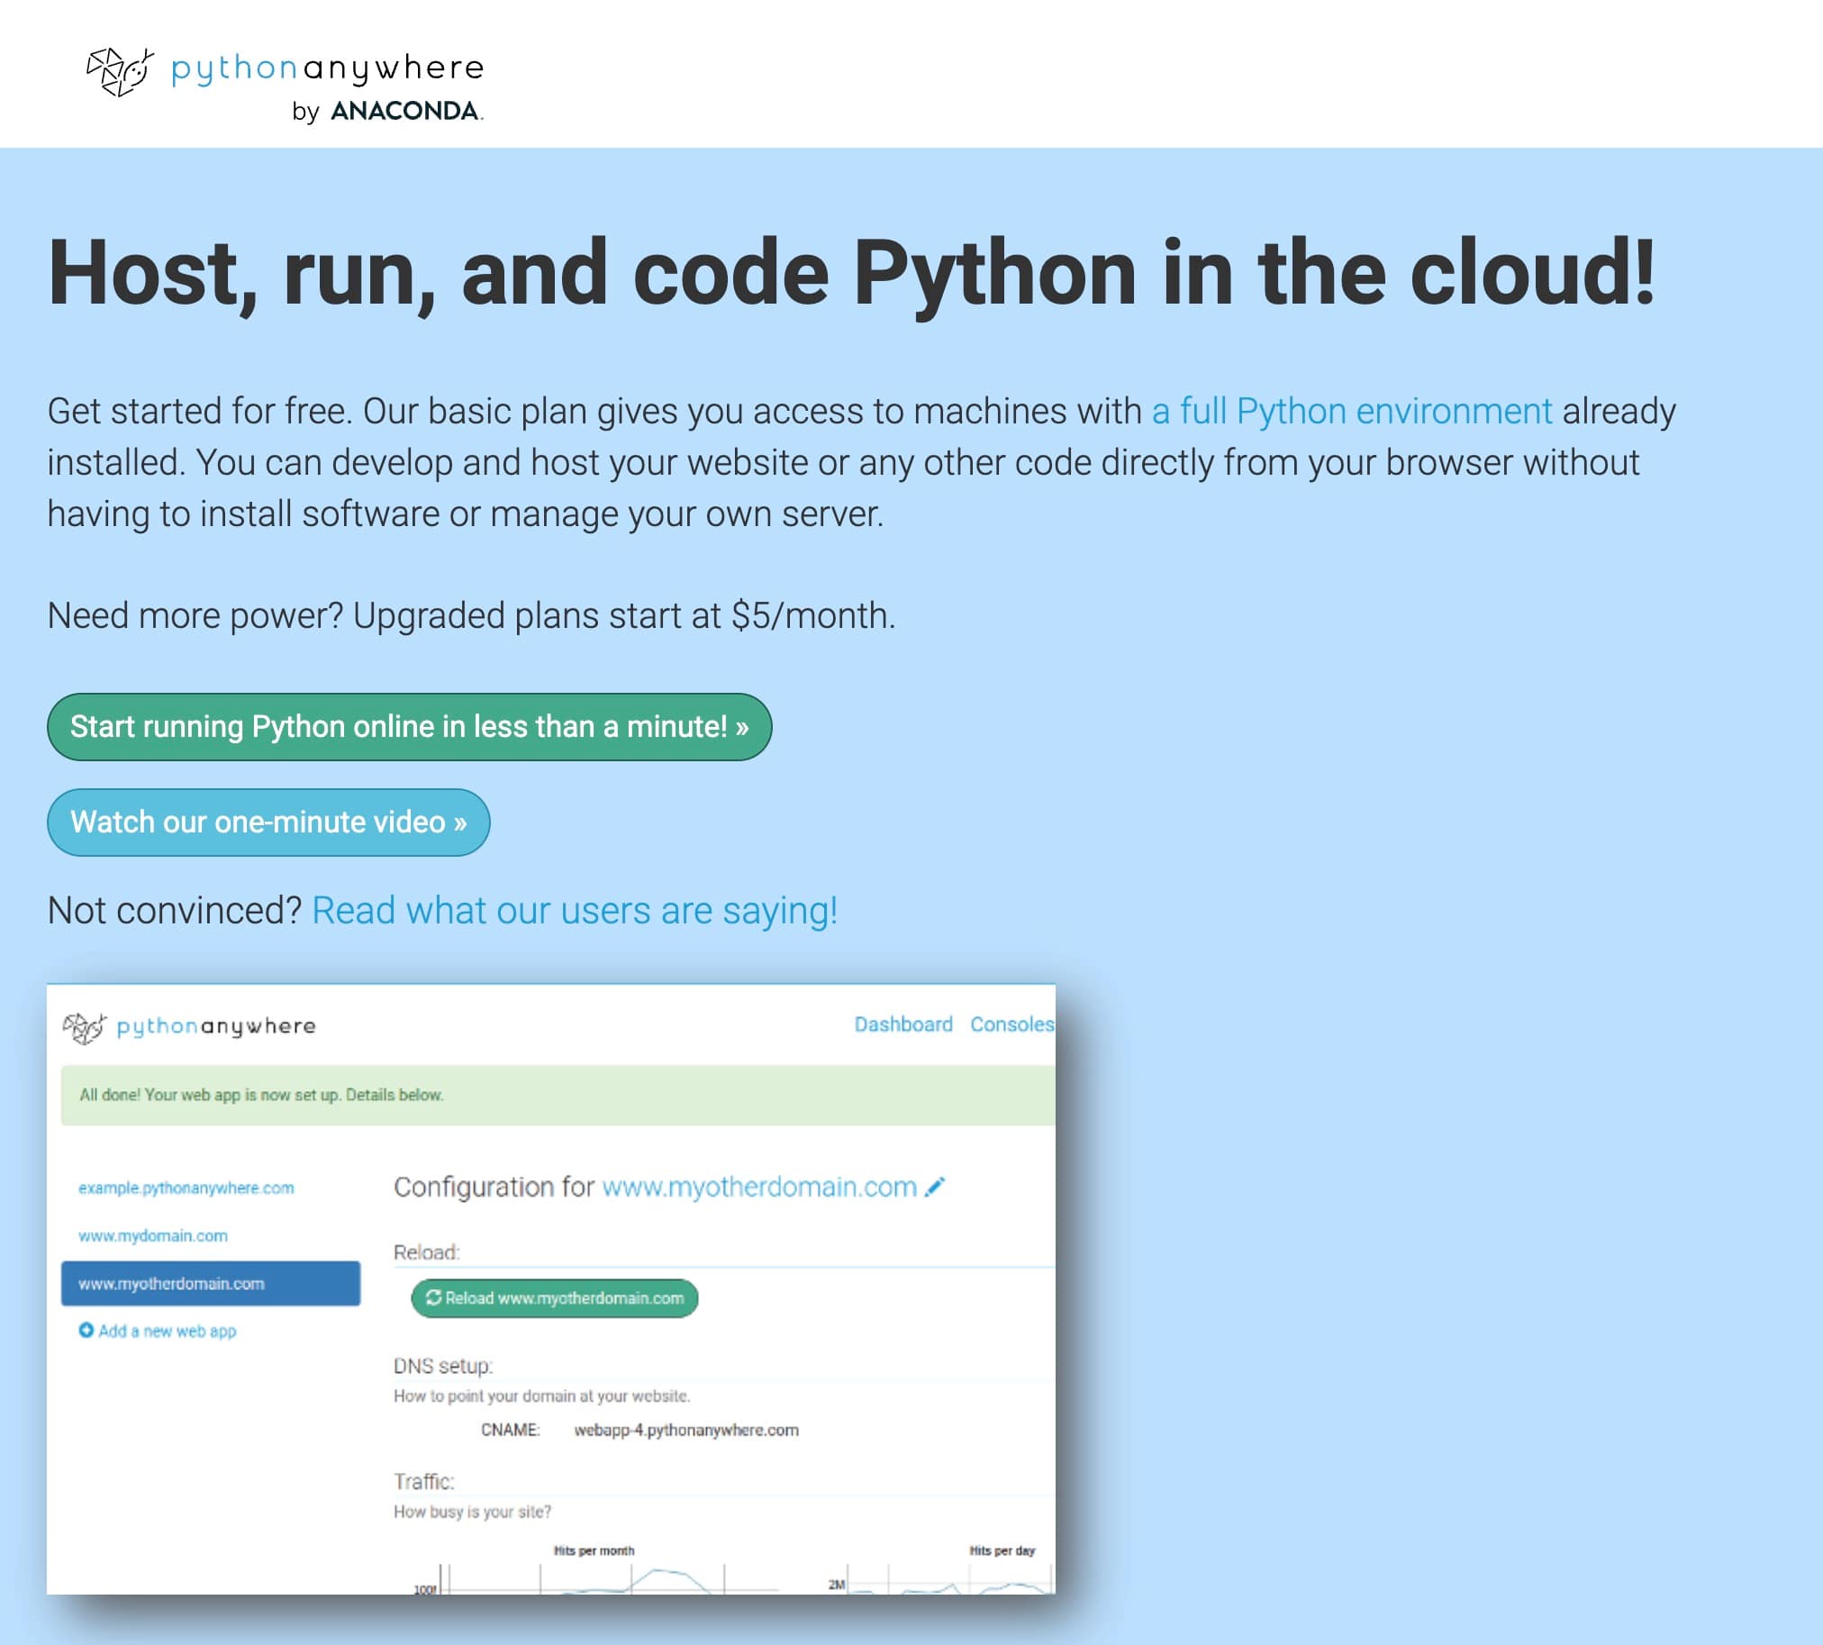Click the refresh icon inside the green Reload button
This screenshot has width=1823, height=1645.
point(433,1297)
